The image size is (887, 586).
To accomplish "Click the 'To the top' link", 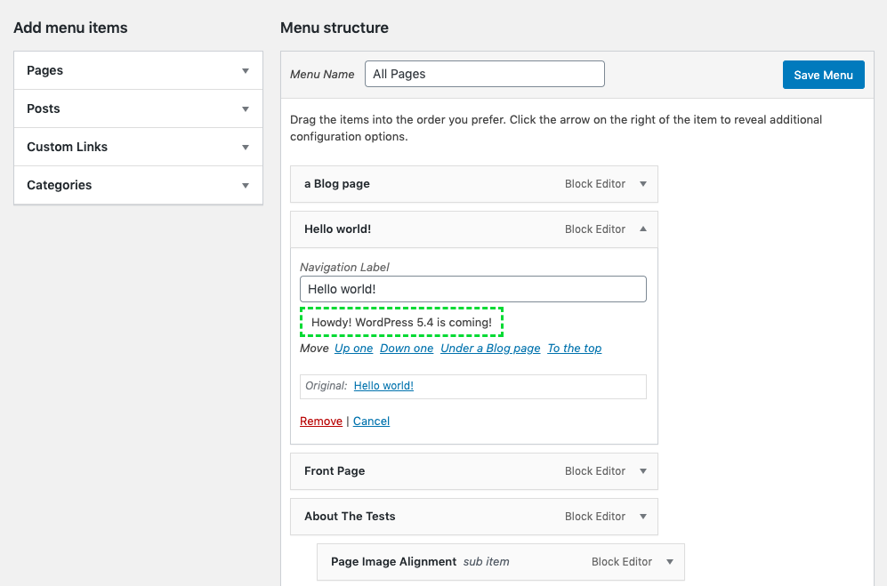I will [x=574, y=349].
